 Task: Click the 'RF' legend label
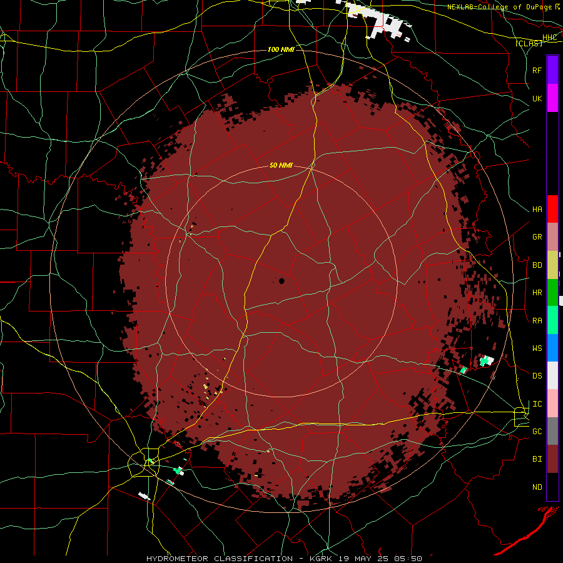[x=537, y=70]
